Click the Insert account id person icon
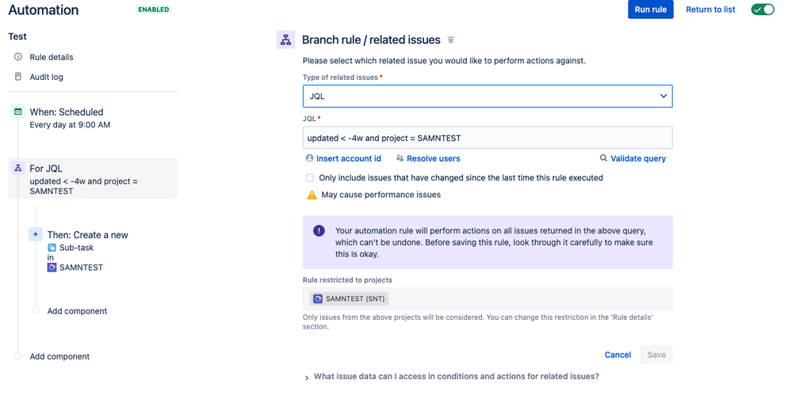 310,158
